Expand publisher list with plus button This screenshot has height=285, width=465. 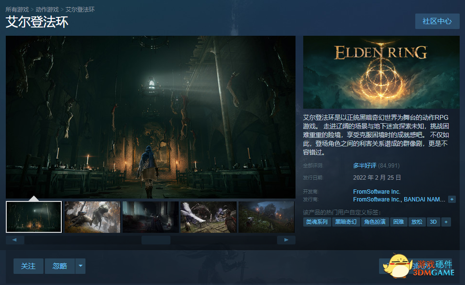pyautogui.click(x=451, y=199)
